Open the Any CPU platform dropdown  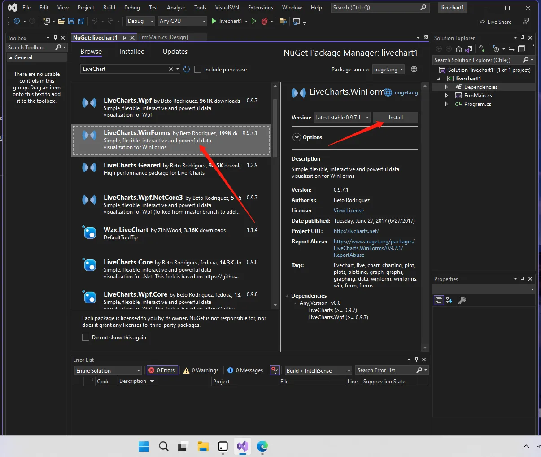pos(183,21)
